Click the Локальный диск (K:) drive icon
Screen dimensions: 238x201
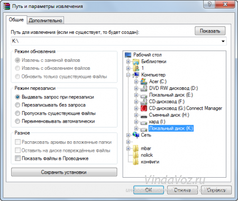pos(144,129)
